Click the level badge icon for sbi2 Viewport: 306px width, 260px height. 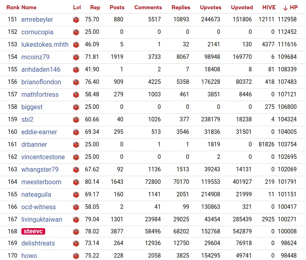[76, 120]
